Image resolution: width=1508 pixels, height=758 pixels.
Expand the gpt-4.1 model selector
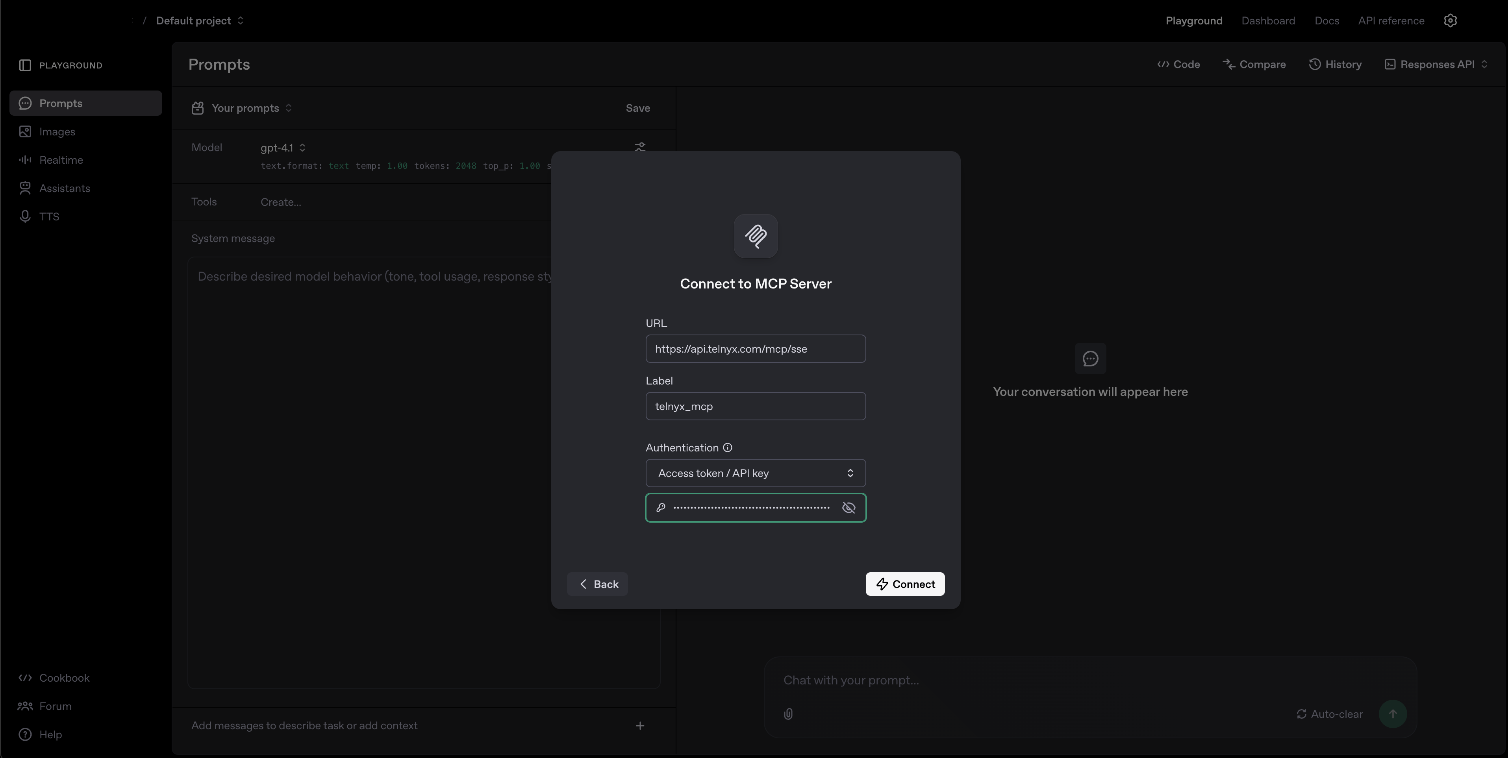pos(283,148)
